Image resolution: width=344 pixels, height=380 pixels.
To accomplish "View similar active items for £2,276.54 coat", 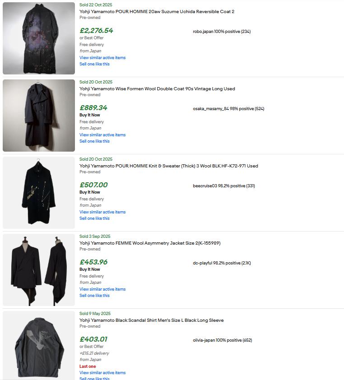I will (102, 58).
